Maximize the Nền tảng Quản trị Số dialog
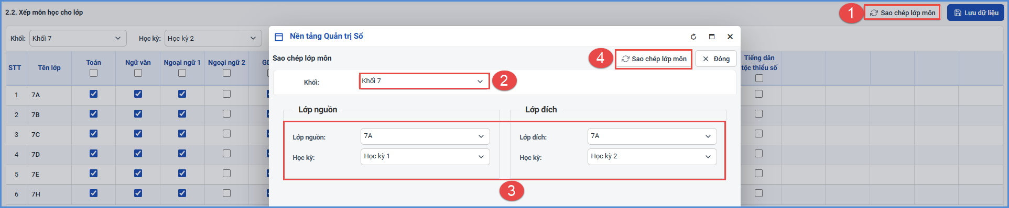This screenshot has width=1009, height=208. [x=712, y=37]
